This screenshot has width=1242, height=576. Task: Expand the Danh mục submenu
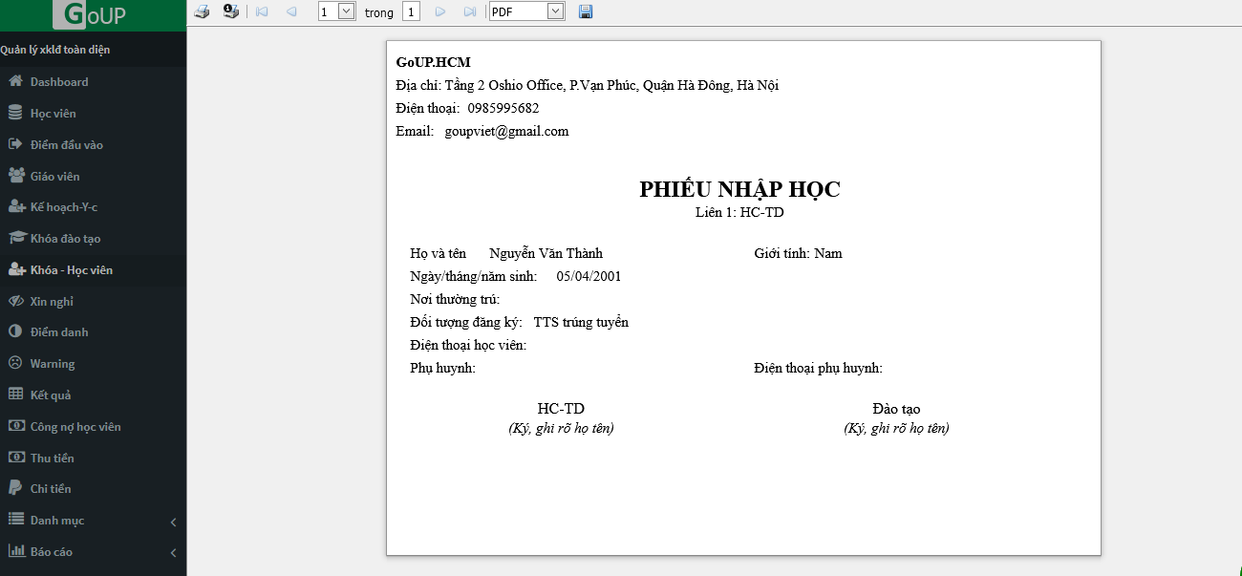click(93, 521)
